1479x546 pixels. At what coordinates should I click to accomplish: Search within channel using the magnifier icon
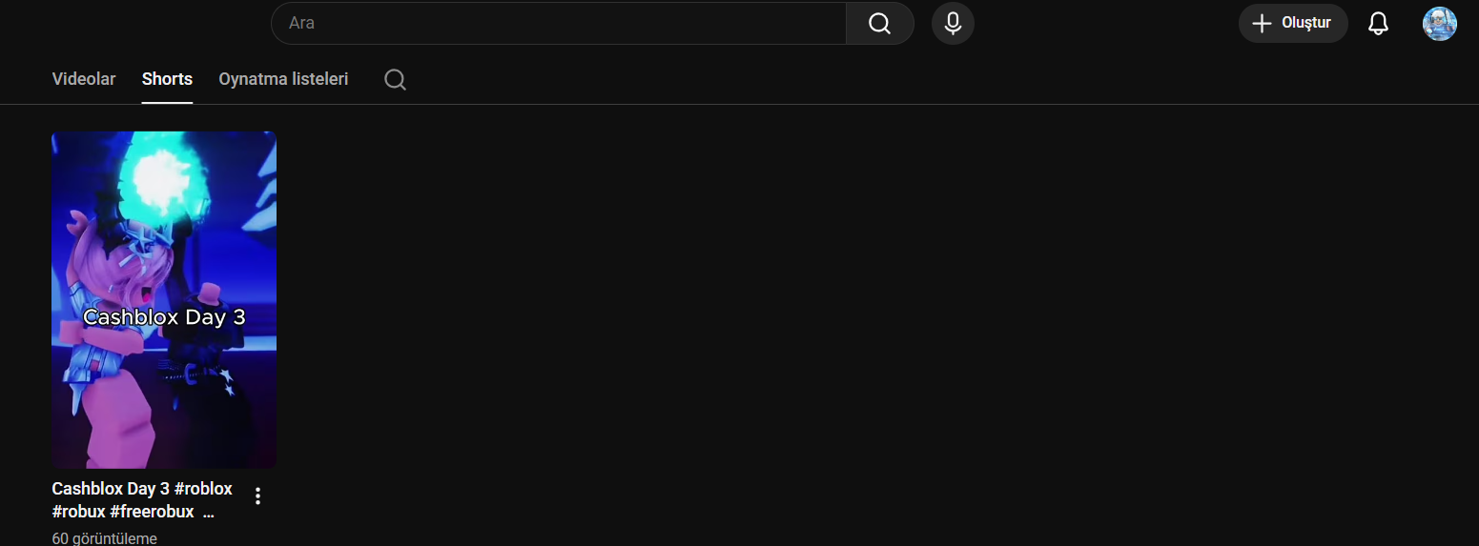[395, 79]
